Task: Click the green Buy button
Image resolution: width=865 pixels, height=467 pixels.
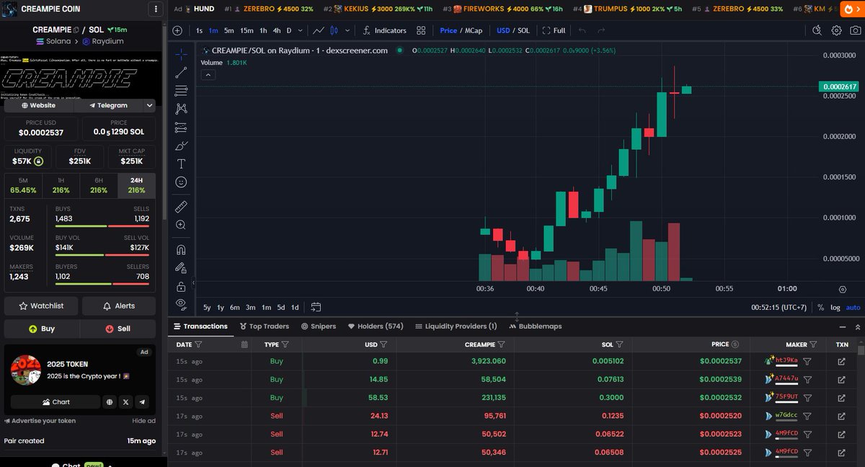Action: (x=41, y=329)
